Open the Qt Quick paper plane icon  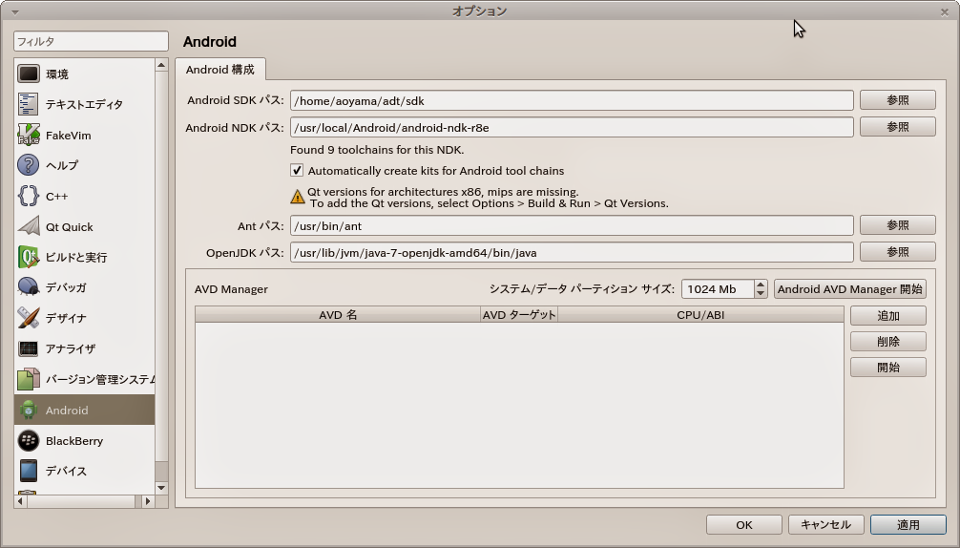point(29,226)
